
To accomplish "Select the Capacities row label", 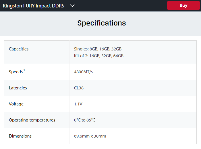I will (19, 49).
